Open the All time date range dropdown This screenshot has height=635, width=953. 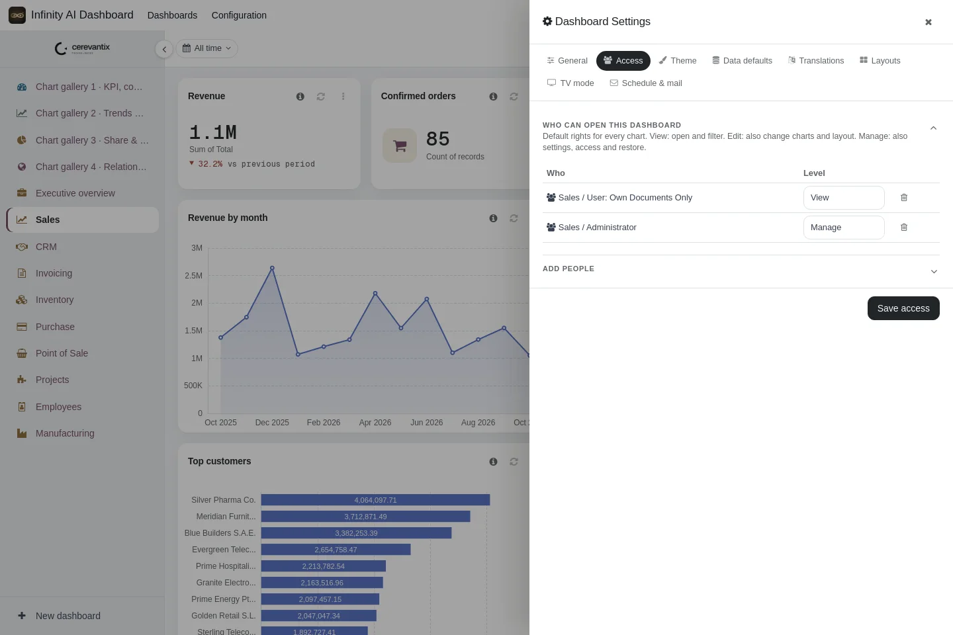point(207,48)
